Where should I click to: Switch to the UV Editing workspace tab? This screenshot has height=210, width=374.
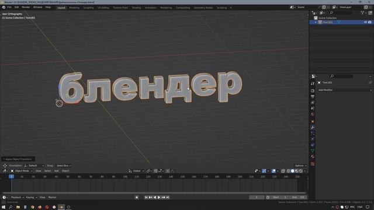point(103,8)
